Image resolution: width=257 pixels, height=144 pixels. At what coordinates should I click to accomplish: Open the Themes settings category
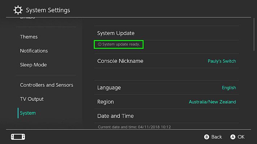click(x=29, y=37)
